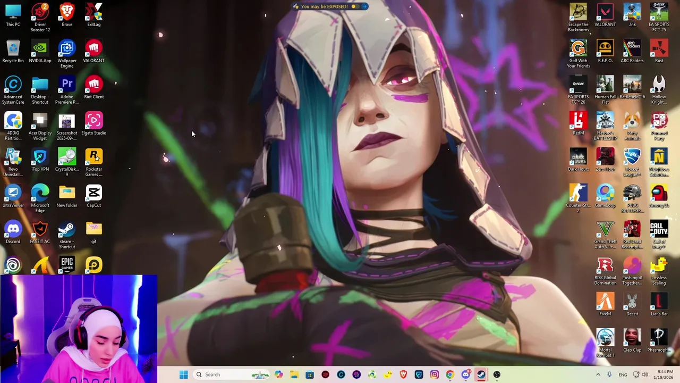Open the Deceit rabbit shortcut
Image resolution: width=680 pixels, height=383 pixels.
(632, 304)
